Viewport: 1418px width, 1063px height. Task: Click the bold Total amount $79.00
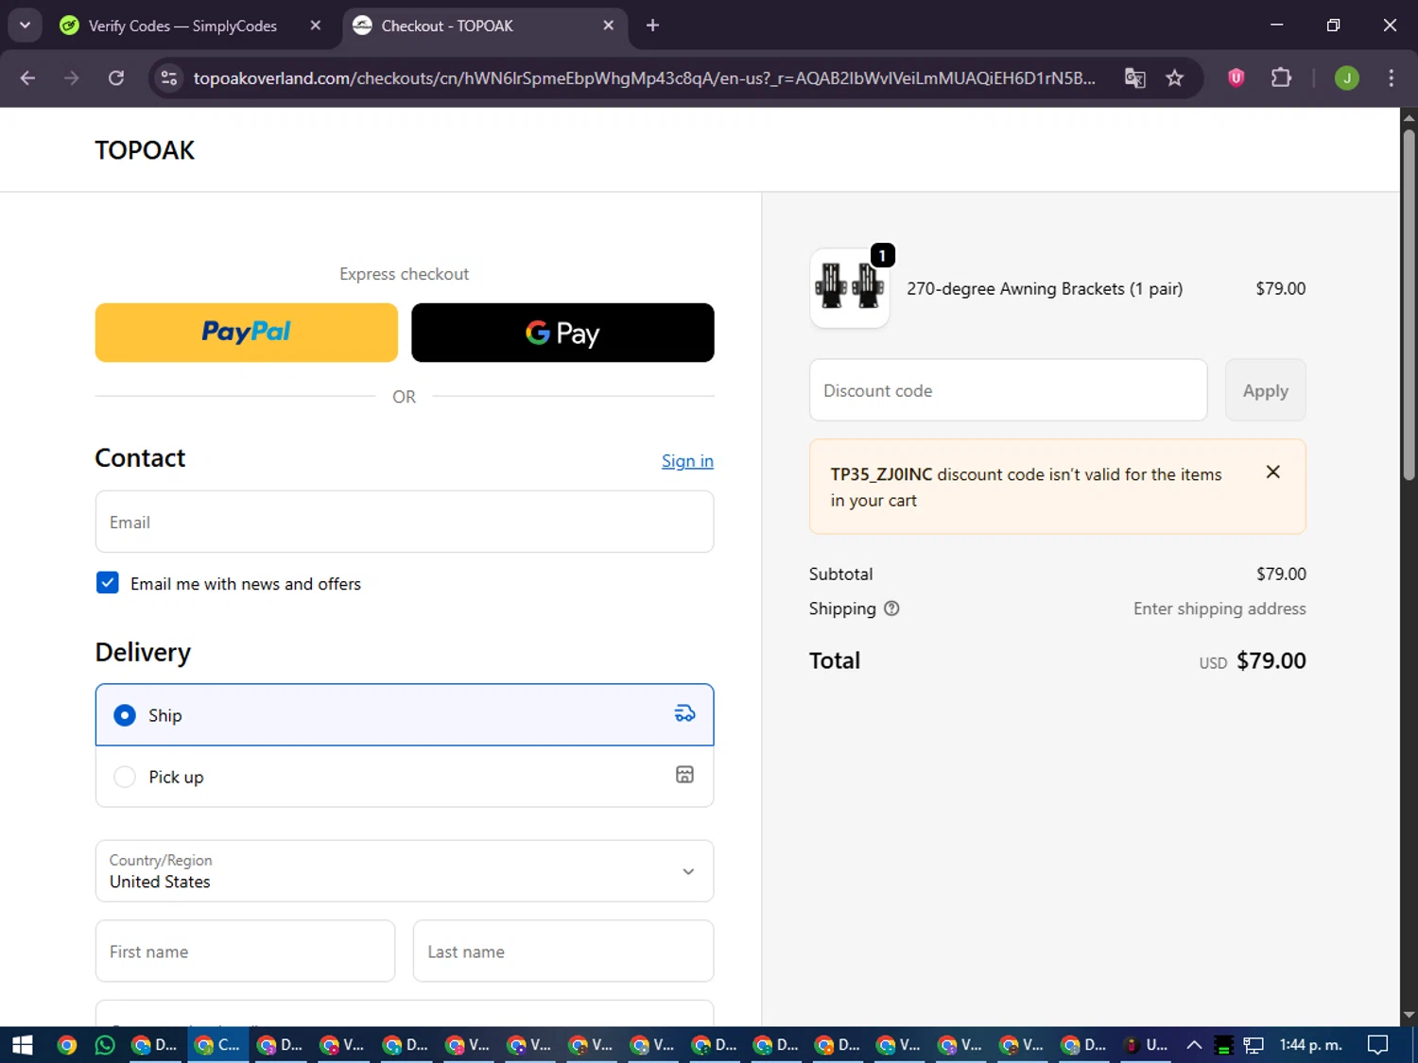click(1271, 660)
